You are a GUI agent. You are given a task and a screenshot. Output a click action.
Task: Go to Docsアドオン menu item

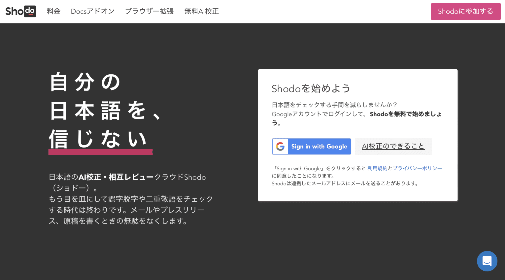click(x=93, y=11)
